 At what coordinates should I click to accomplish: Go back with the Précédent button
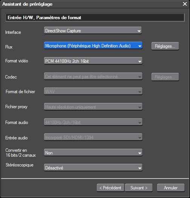click(110, 188)
